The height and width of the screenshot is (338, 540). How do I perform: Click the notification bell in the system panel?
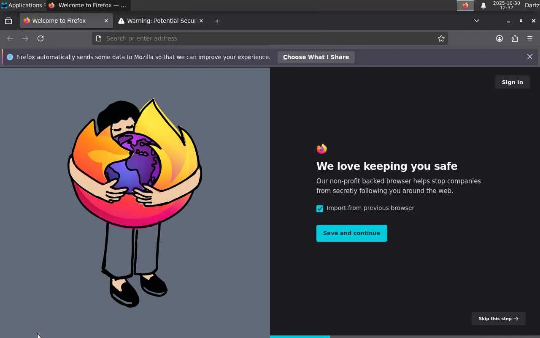pyautogui.click(x=483, y=5)
